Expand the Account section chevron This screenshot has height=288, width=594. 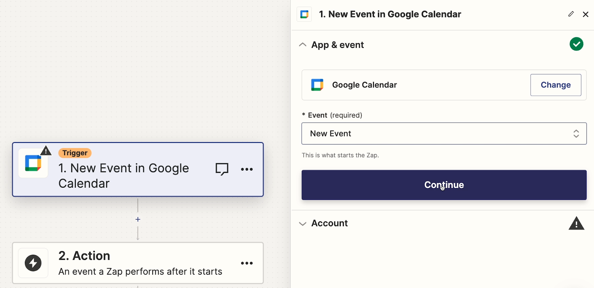pyautogui.click(x=303, y=224)
